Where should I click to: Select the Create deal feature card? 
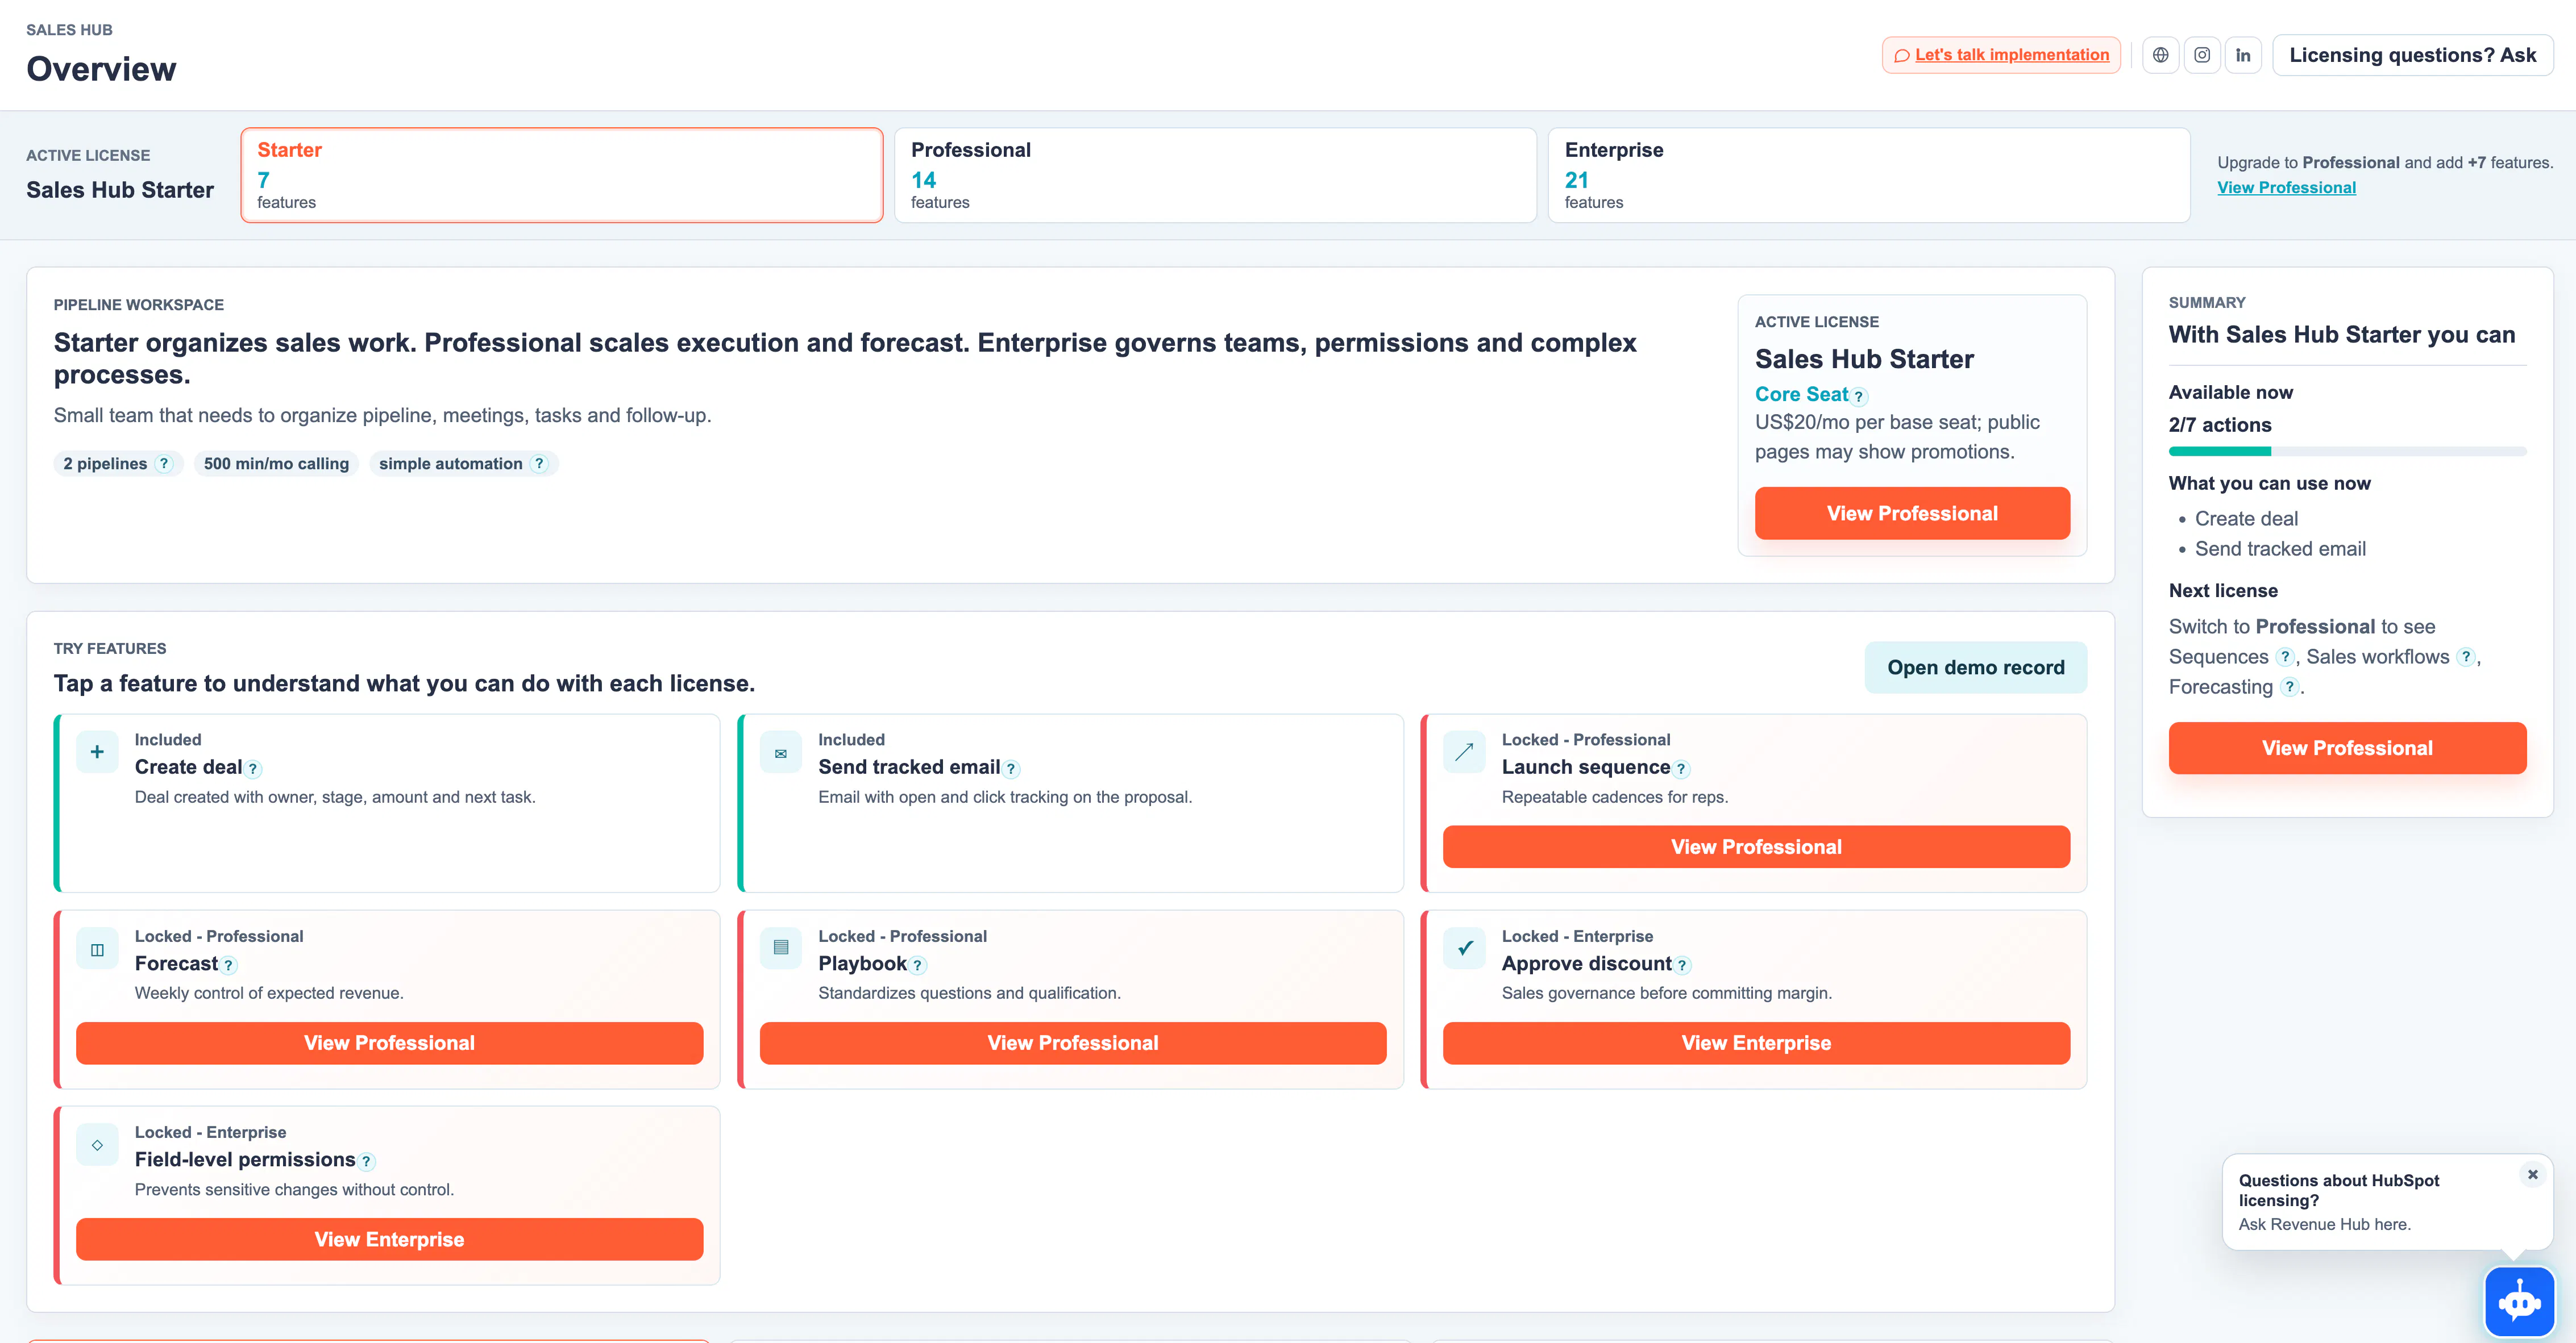pyautogui.click(x=387, y=803)
